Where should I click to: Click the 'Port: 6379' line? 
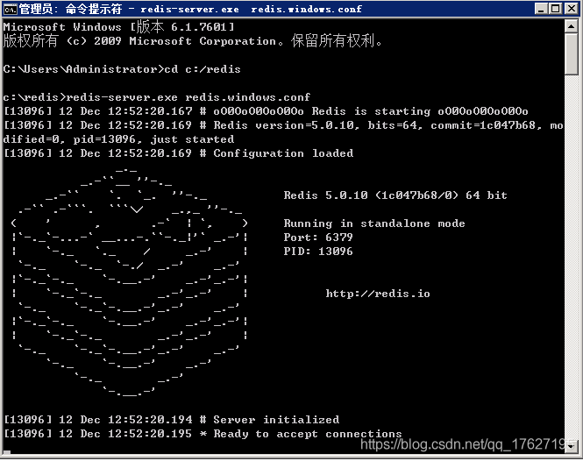pos(318,238)
